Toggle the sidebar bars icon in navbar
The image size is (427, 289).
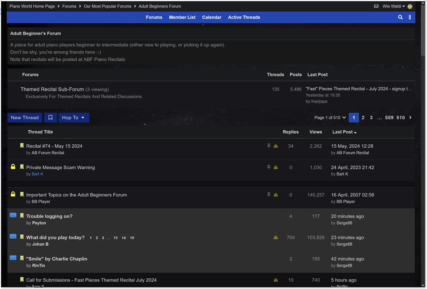[x=409, y=17]
